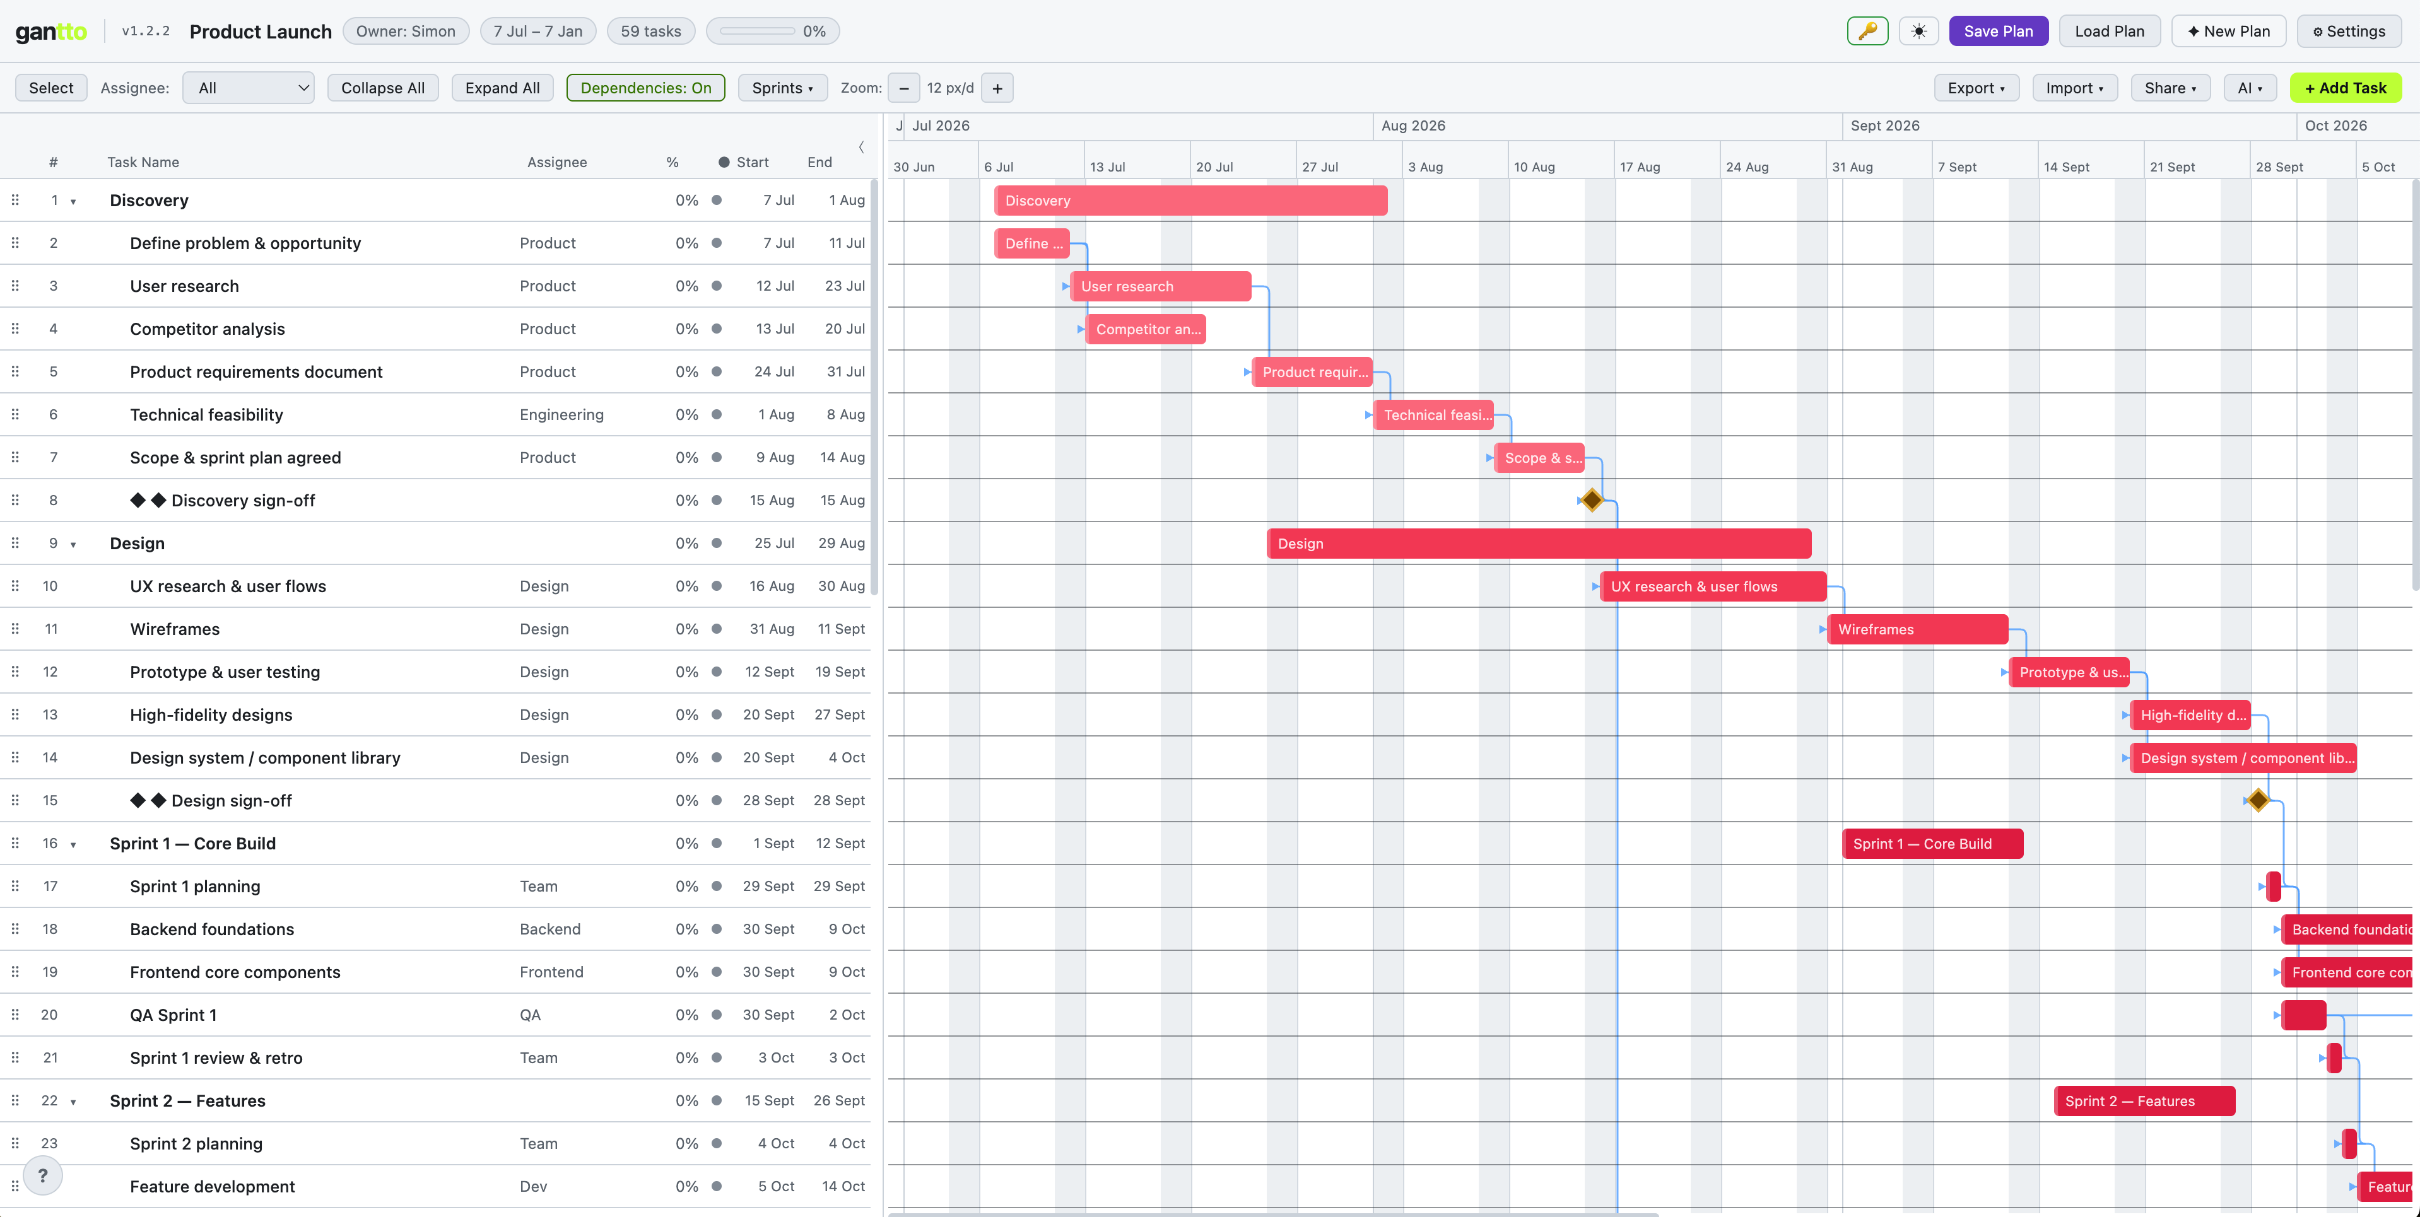Screen dimensions: 2420x1217
Task: Click drag handle of Wireframes row
Action: pos(15,628)
